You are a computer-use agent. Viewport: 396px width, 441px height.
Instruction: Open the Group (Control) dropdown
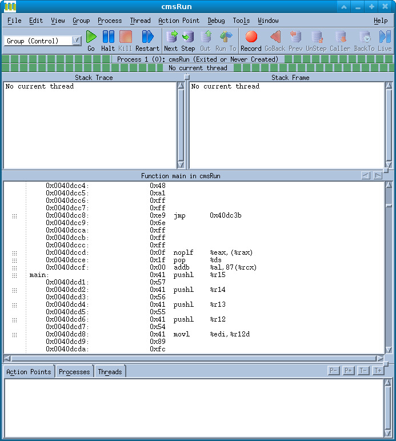(x=76, y=41)
